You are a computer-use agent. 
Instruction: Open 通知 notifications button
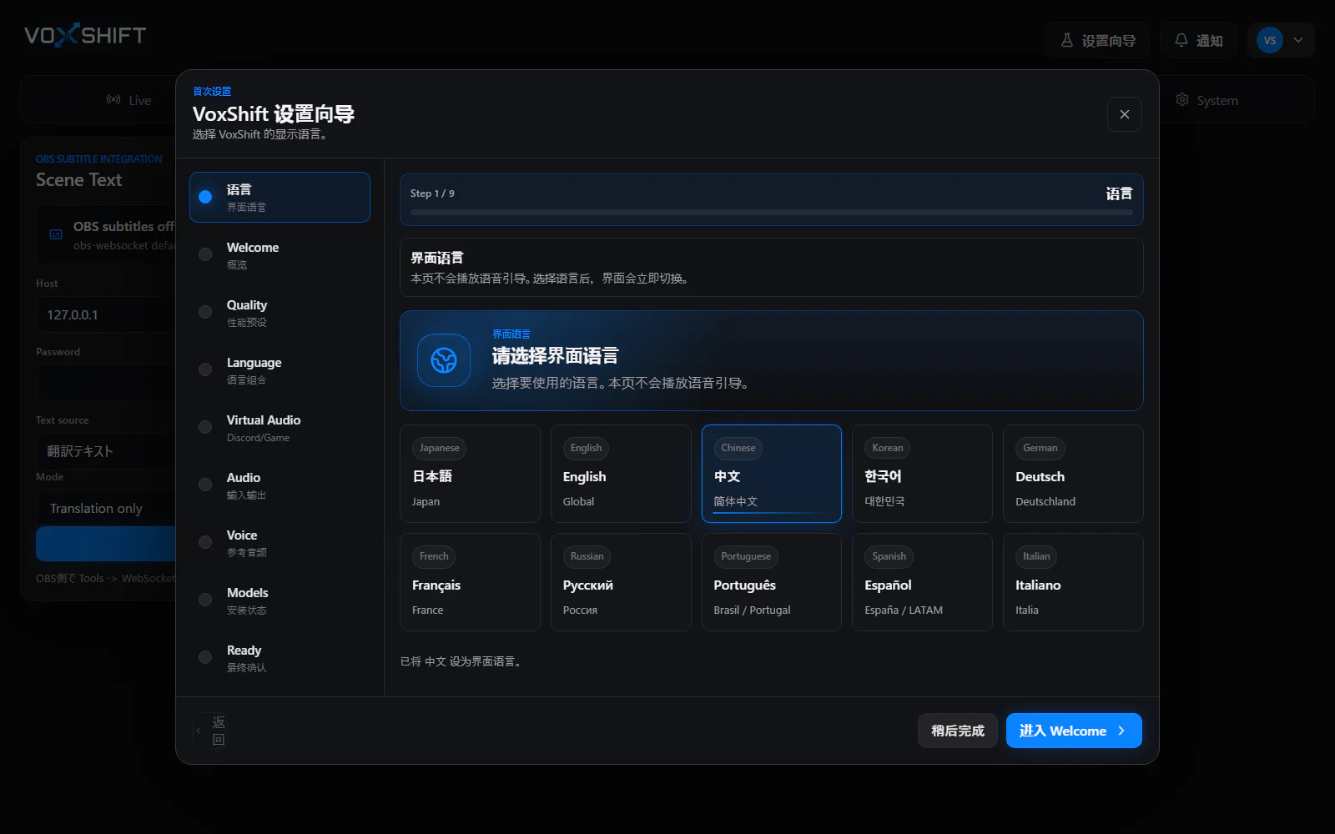click(x=1198, y=40)
